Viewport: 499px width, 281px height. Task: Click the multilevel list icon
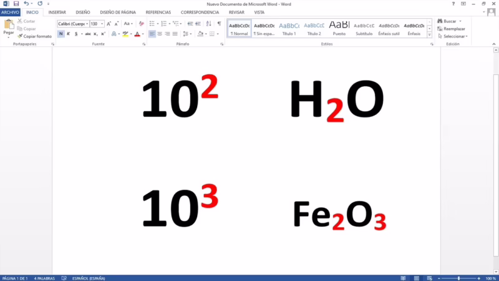click(176, 24)
